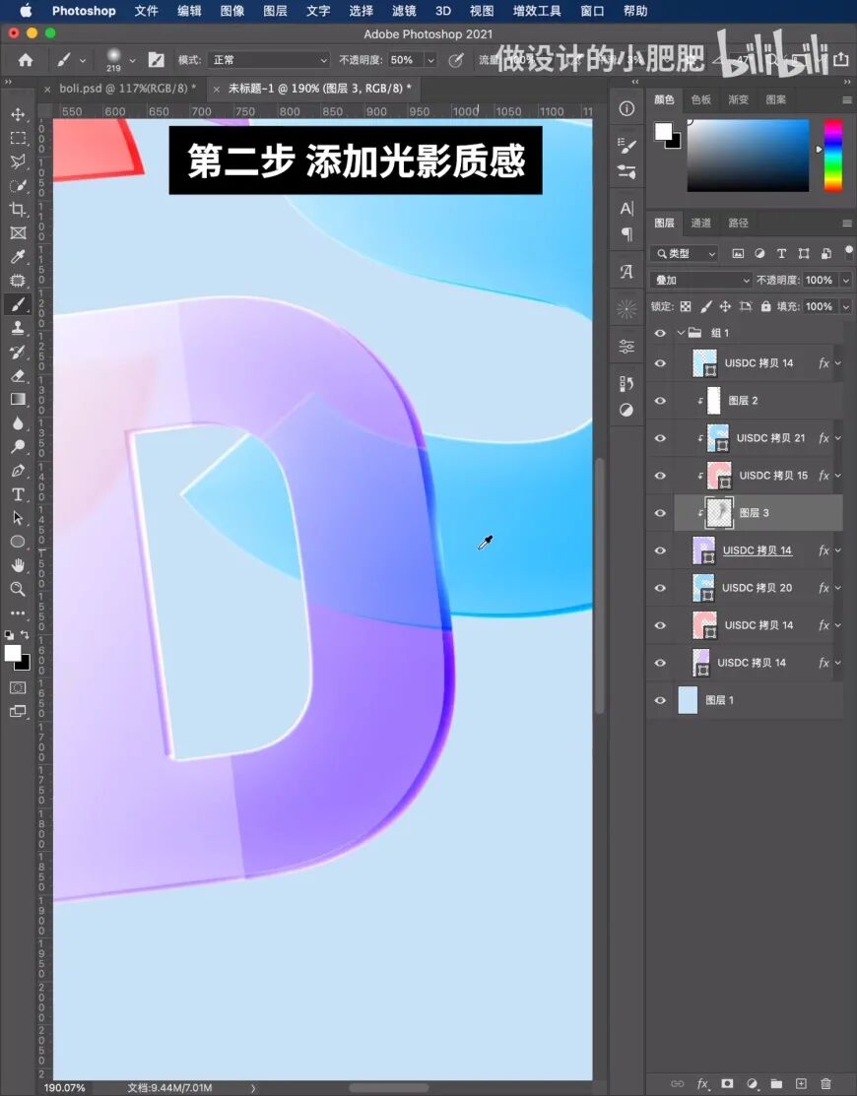
Task: Select the Zoom tool
Action: click(18, 589)
